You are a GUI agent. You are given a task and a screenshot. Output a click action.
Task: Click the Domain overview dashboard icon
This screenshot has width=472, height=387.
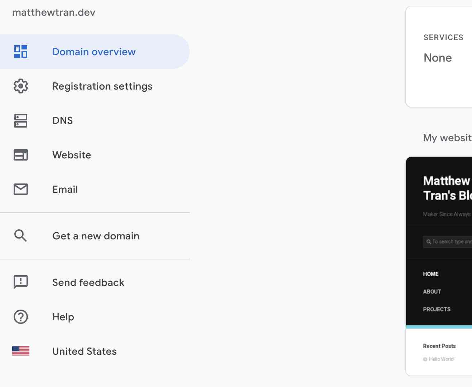[21, 52]
